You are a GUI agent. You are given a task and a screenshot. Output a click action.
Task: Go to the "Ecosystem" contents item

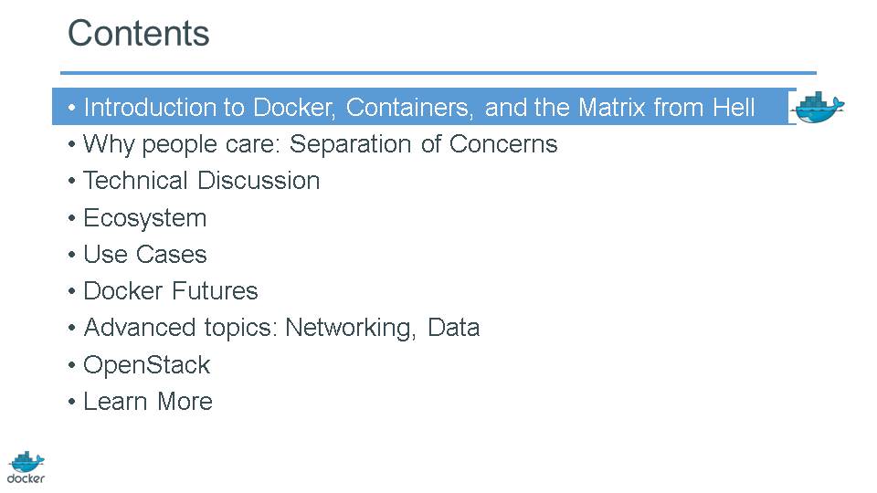pos(144,218)
